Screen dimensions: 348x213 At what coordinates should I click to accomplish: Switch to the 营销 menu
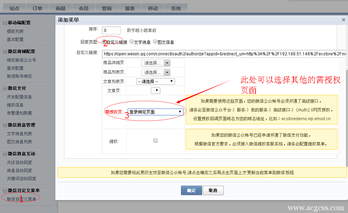pos(107,8)
